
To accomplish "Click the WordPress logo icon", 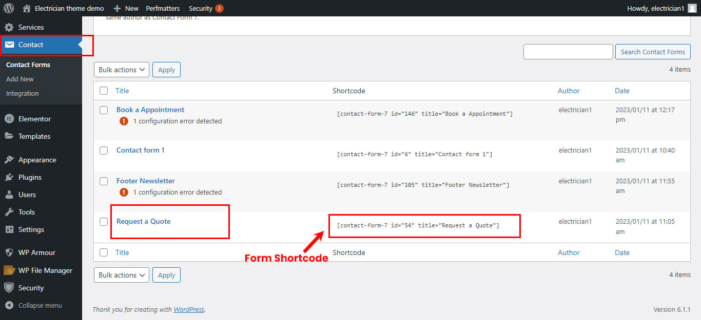I will click(9, 8).
